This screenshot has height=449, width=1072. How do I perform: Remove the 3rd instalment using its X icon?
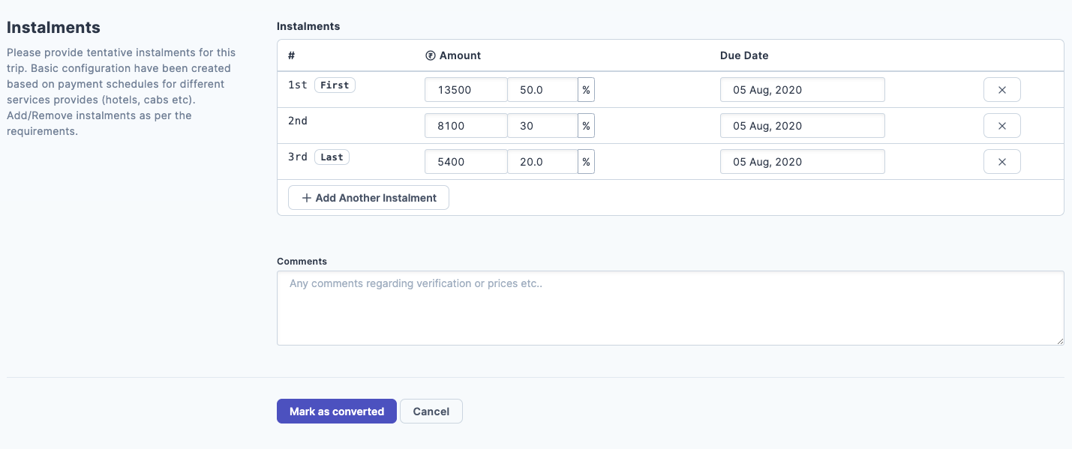click(x=1001, y=161)
